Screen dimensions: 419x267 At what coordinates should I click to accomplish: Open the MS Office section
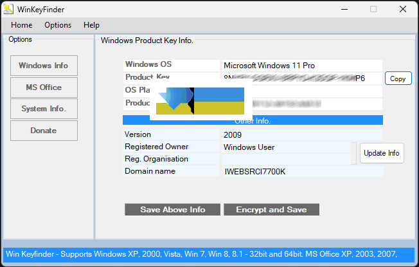[x=44, y=87]
